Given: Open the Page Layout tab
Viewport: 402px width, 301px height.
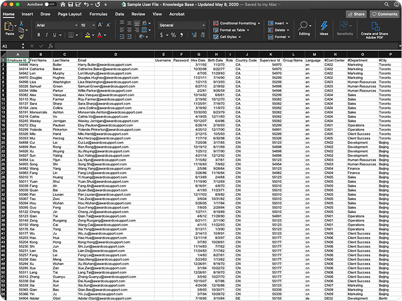Looking at the screenshot, I should click(x=69, y=14).
